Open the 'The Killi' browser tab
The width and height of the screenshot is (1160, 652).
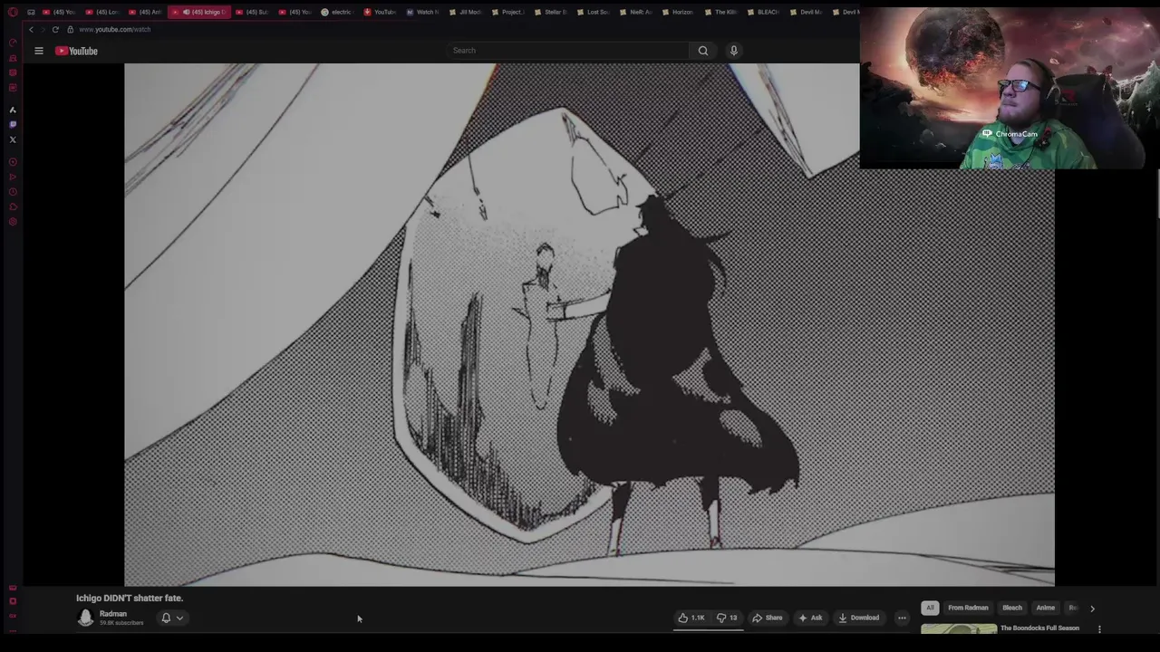pos(721,12)
